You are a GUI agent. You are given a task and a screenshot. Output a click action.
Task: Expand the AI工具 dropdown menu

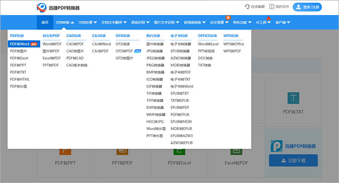pyautogui.click(x=263, y=23)
